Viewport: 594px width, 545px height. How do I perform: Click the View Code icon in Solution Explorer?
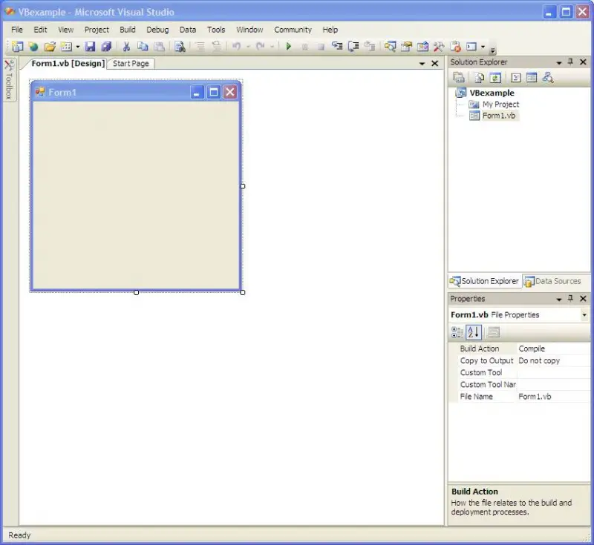(514, 77)
